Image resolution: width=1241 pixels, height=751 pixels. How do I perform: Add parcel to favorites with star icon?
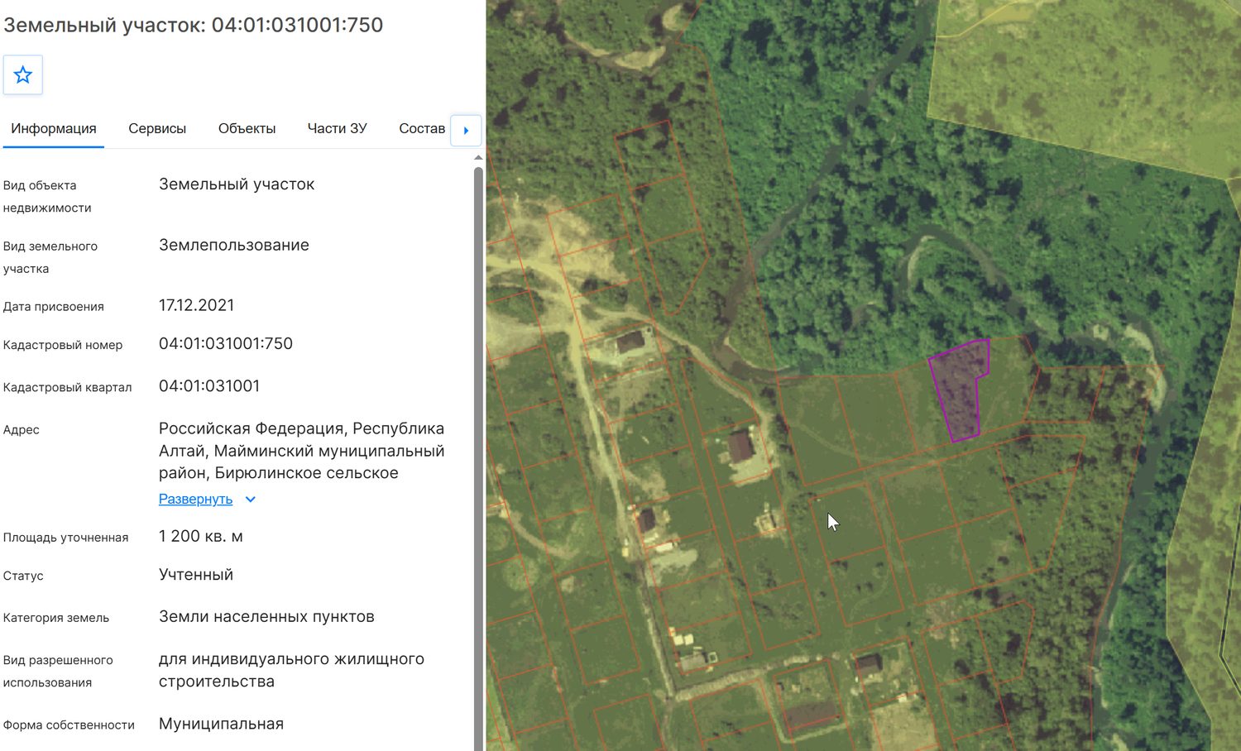[x=23, y=75]
